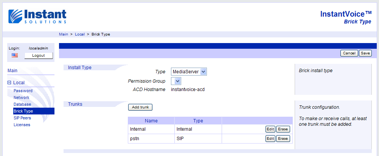Open the Permission Group dropdown
Screen dimensions: 379x156
176,81
